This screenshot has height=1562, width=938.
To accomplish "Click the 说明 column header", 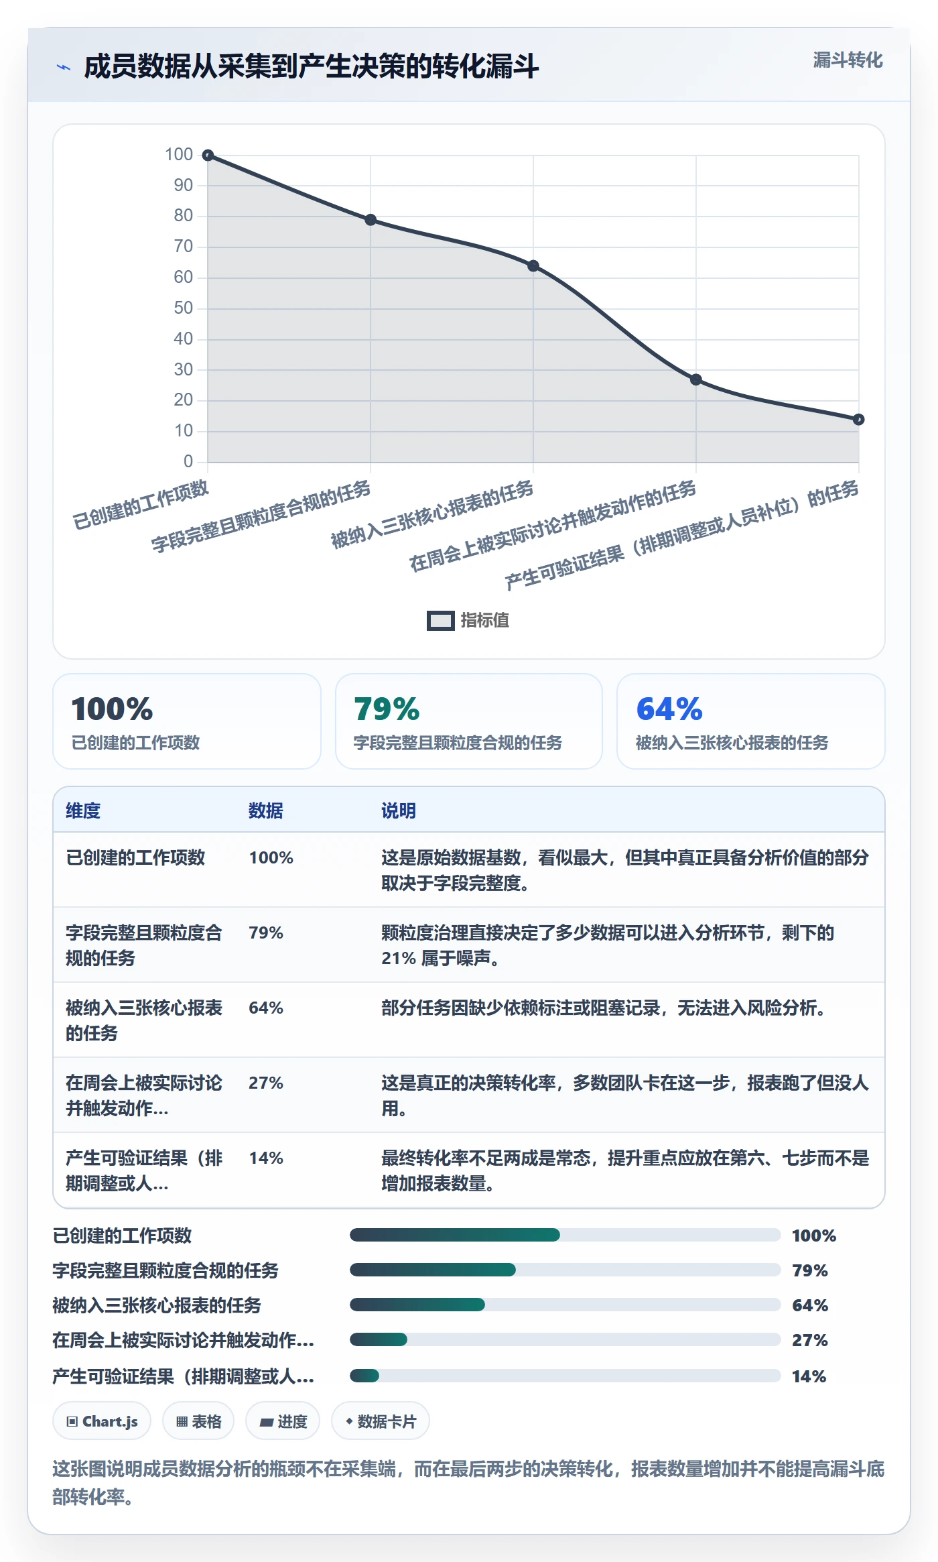I will 399,810.
